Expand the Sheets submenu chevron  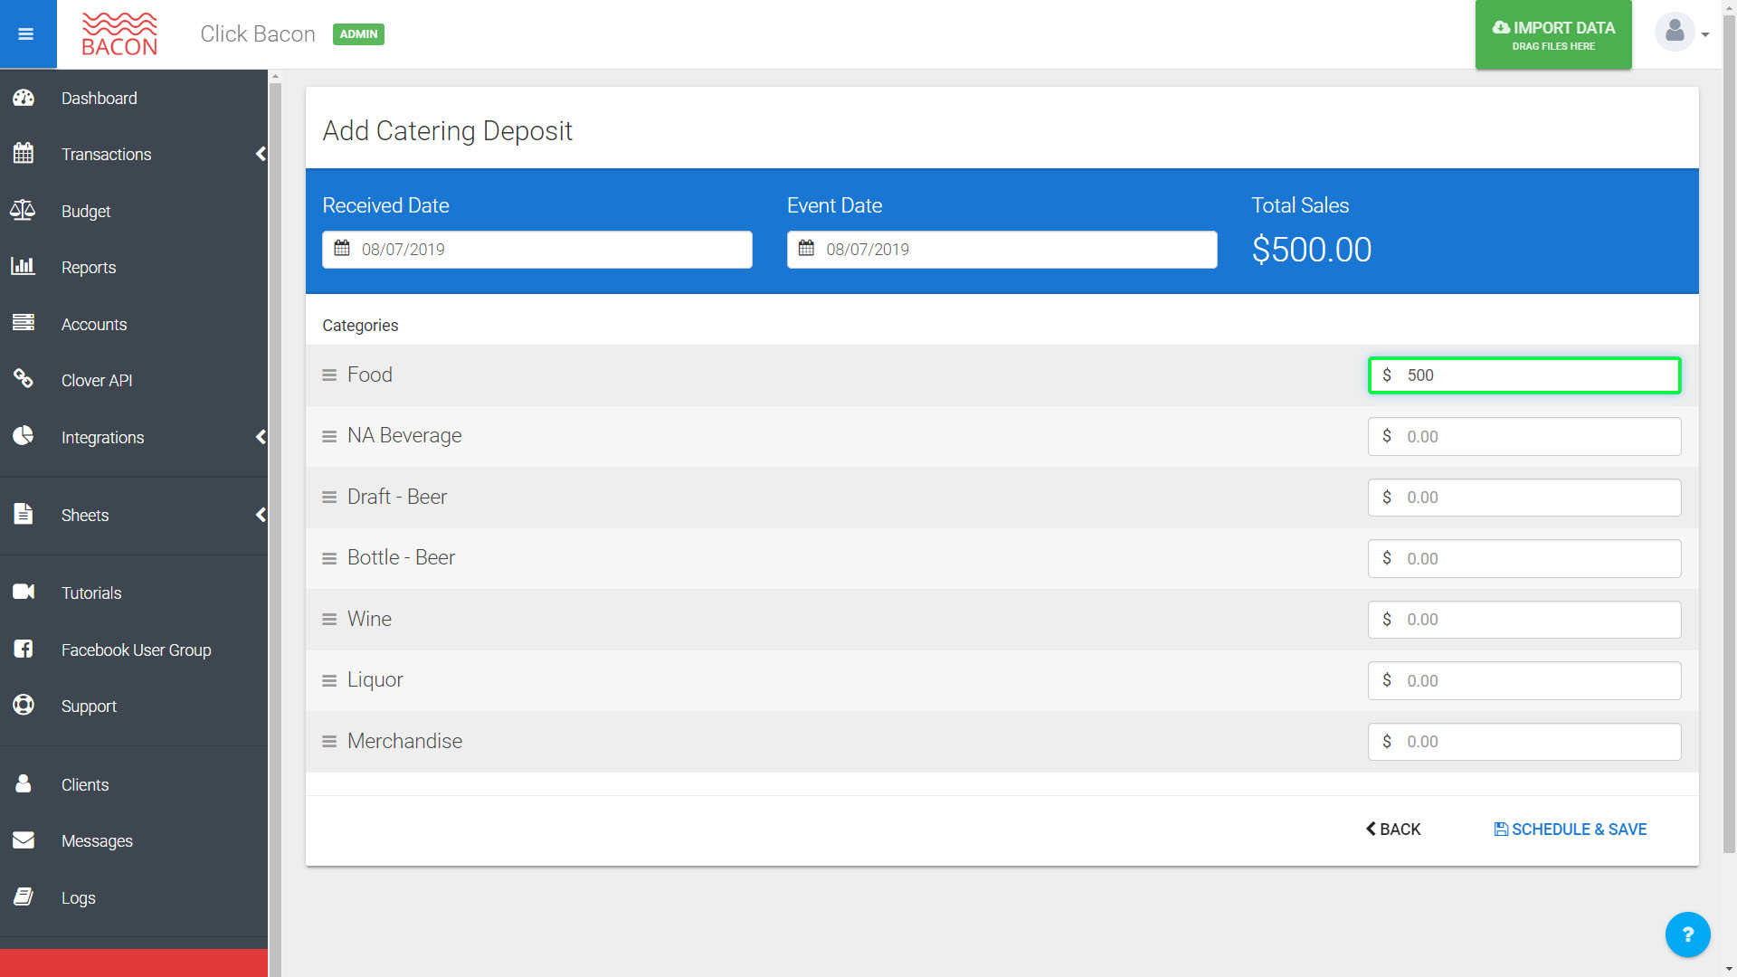261,515
